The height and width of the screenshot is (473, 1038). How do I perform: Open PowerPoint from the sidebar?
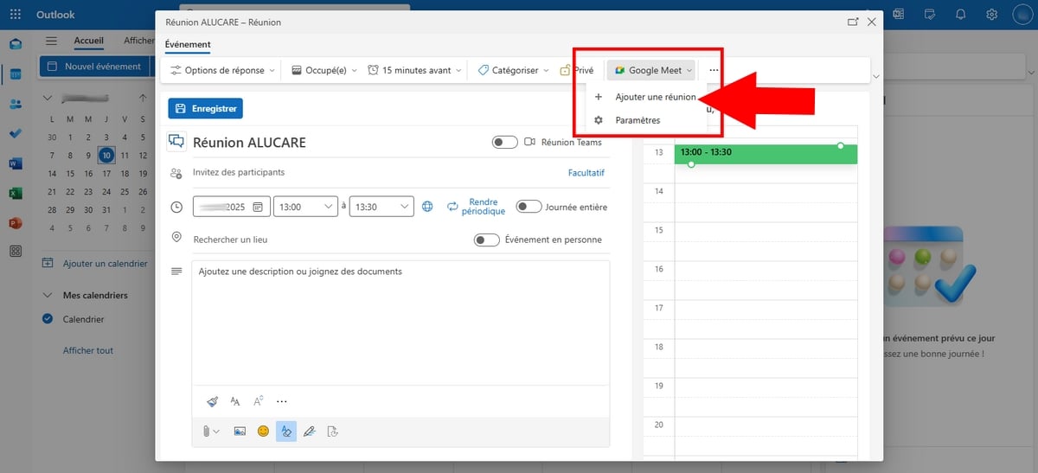pyautogui.click(x=16, y=223)
